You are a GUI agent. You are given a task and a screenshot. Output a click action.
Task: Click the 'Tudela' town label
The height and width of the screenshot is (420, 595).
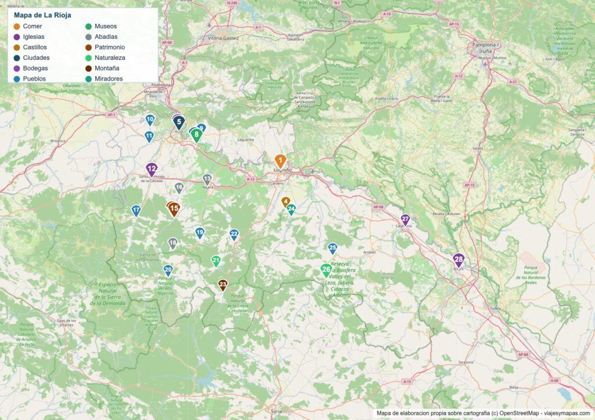click(495, 308)
